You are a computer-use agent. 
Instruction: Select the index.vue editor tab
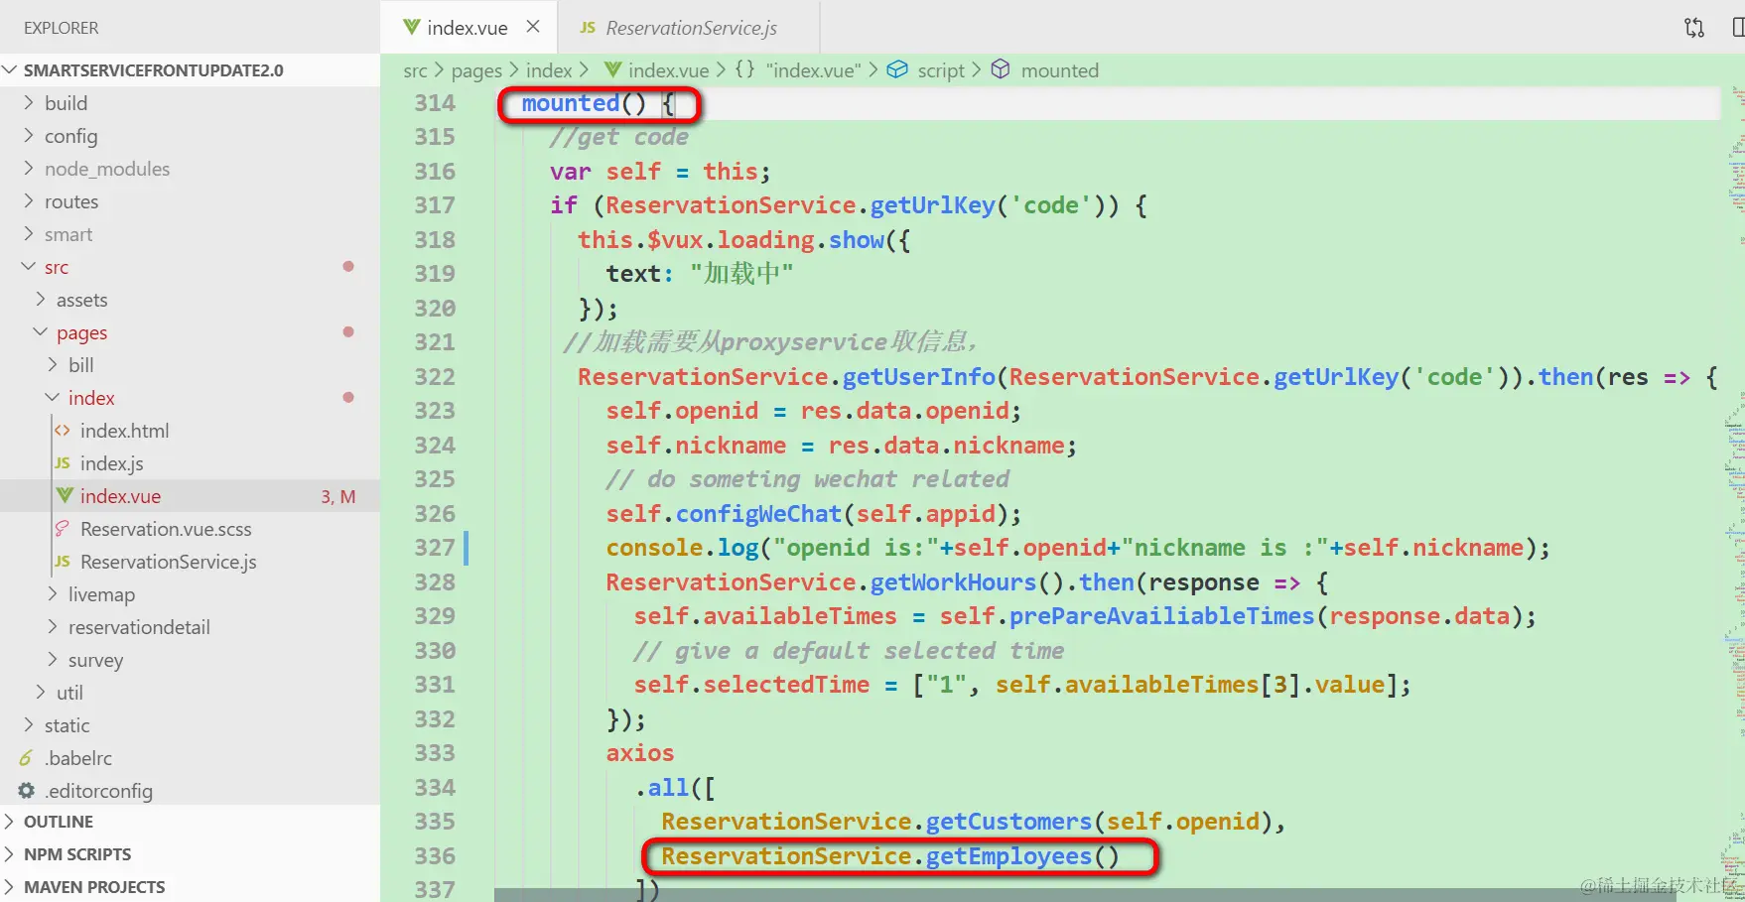tap(470, 28)
